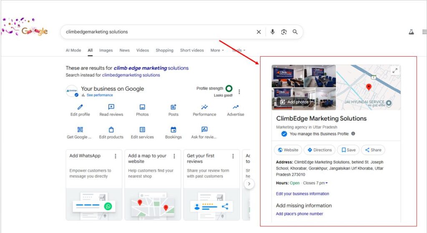Image resolution: width=427 pixels, height=233 pixels.
Task: Click the Profile strength circle indicator
Action: (x=229, y=88)
